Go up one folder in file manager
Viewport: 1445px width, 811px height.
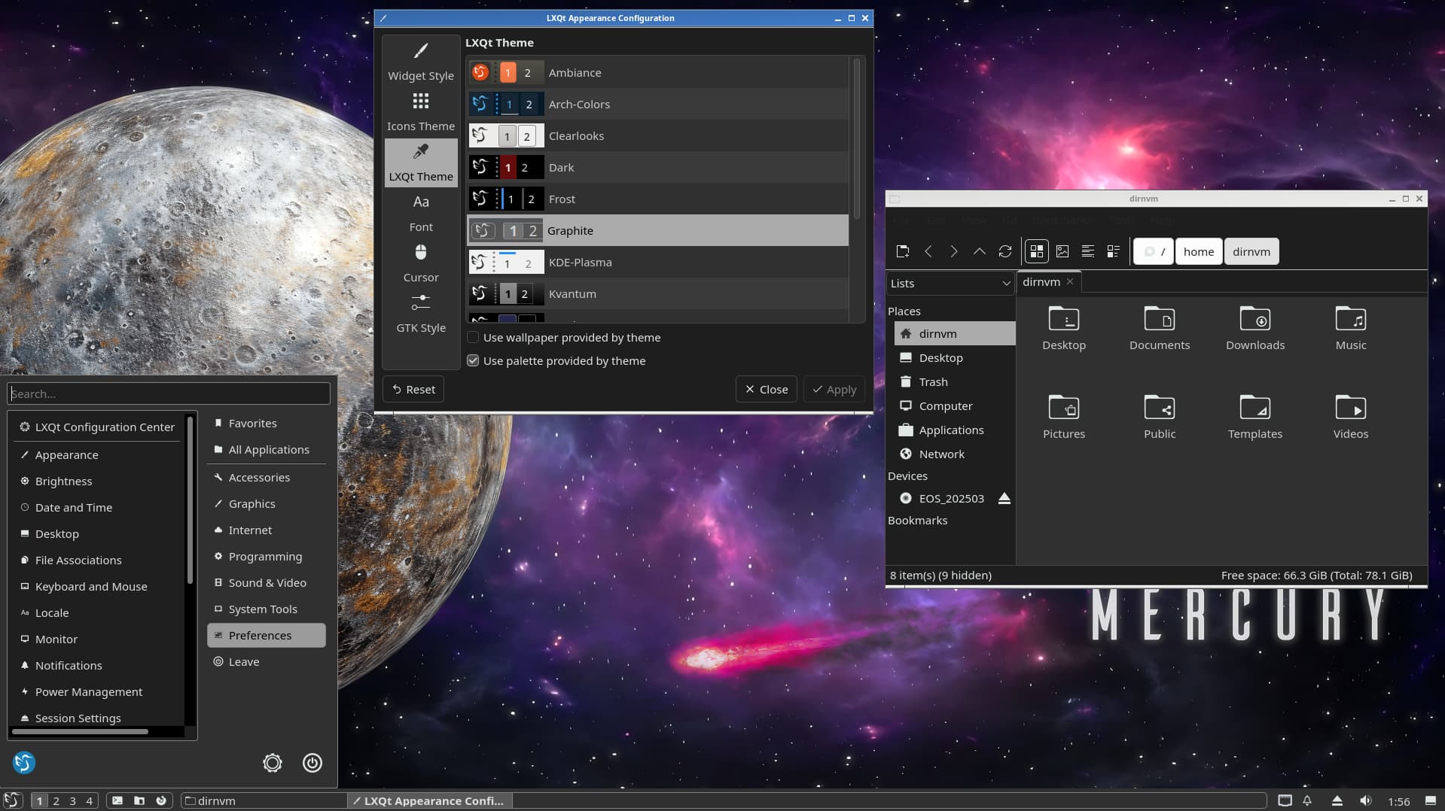pyautogui.click(x=980, y=251)
